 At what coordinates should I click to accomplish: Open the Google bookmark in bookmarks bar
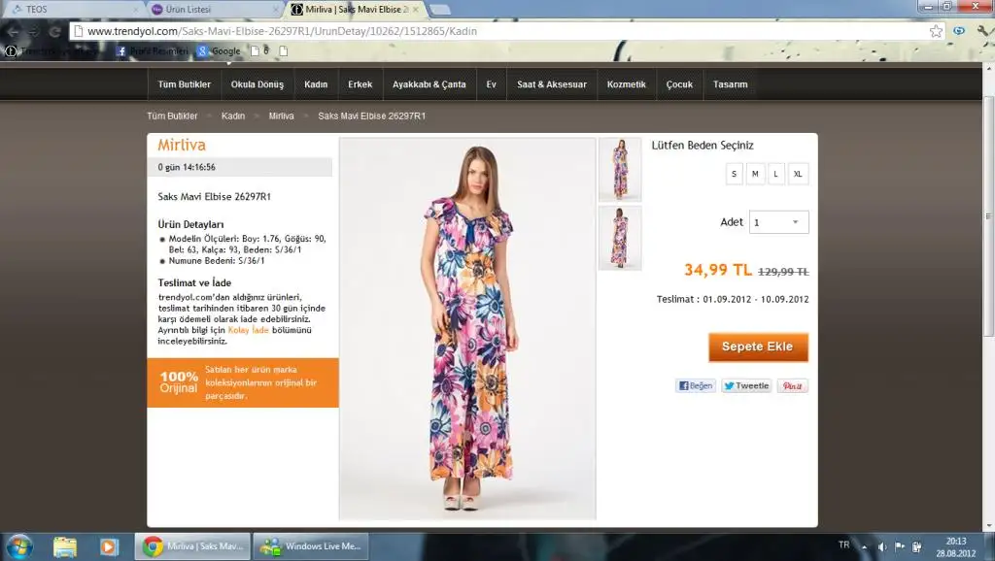[220, 50]
